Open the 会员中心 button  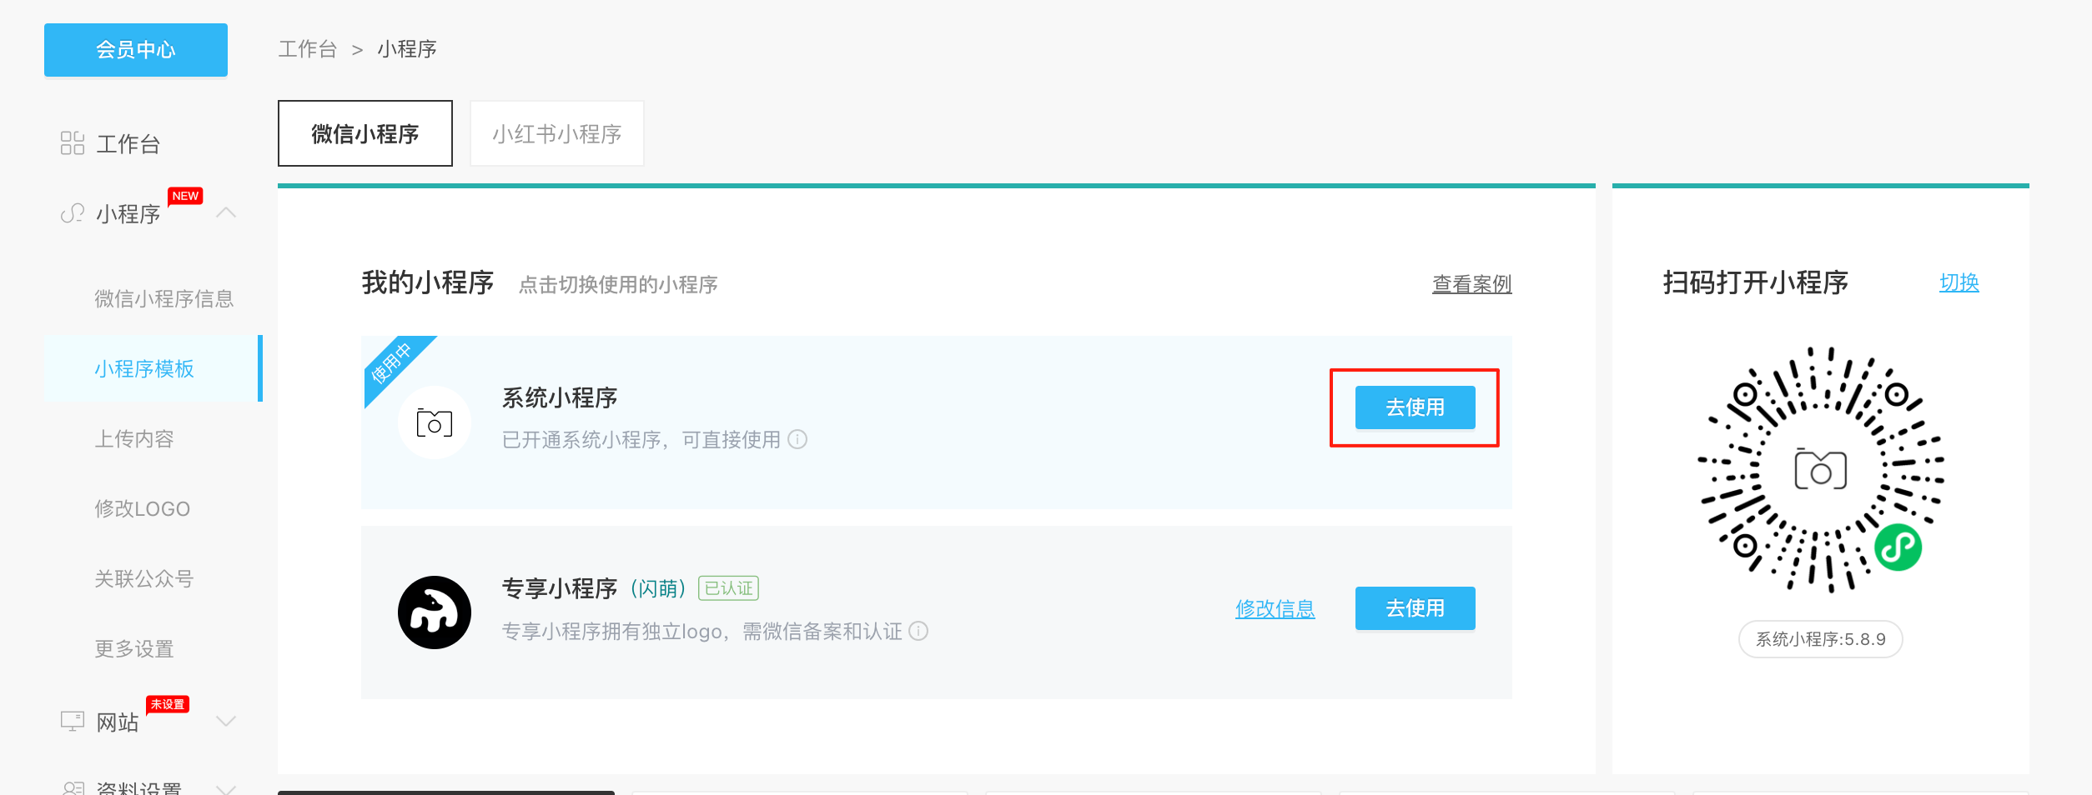pyautogui.click(x=136, y=50)
